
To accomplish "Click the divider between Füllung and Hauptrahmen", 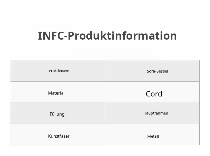I will [105, 113].
